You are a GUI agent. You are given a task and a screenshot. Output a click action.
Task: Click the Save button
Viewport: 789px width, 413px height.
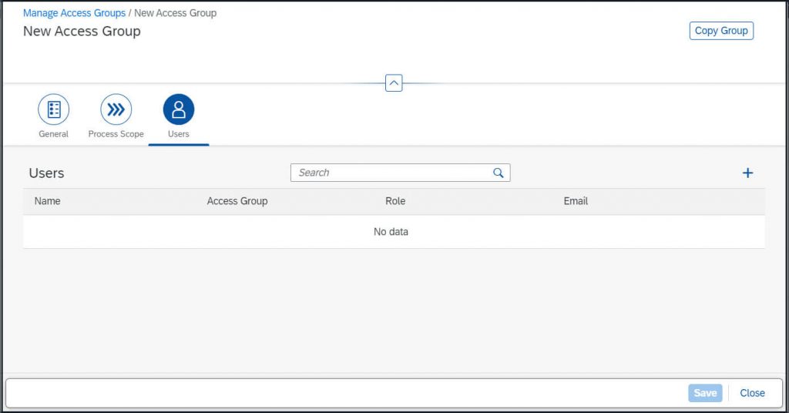(705, 393)
